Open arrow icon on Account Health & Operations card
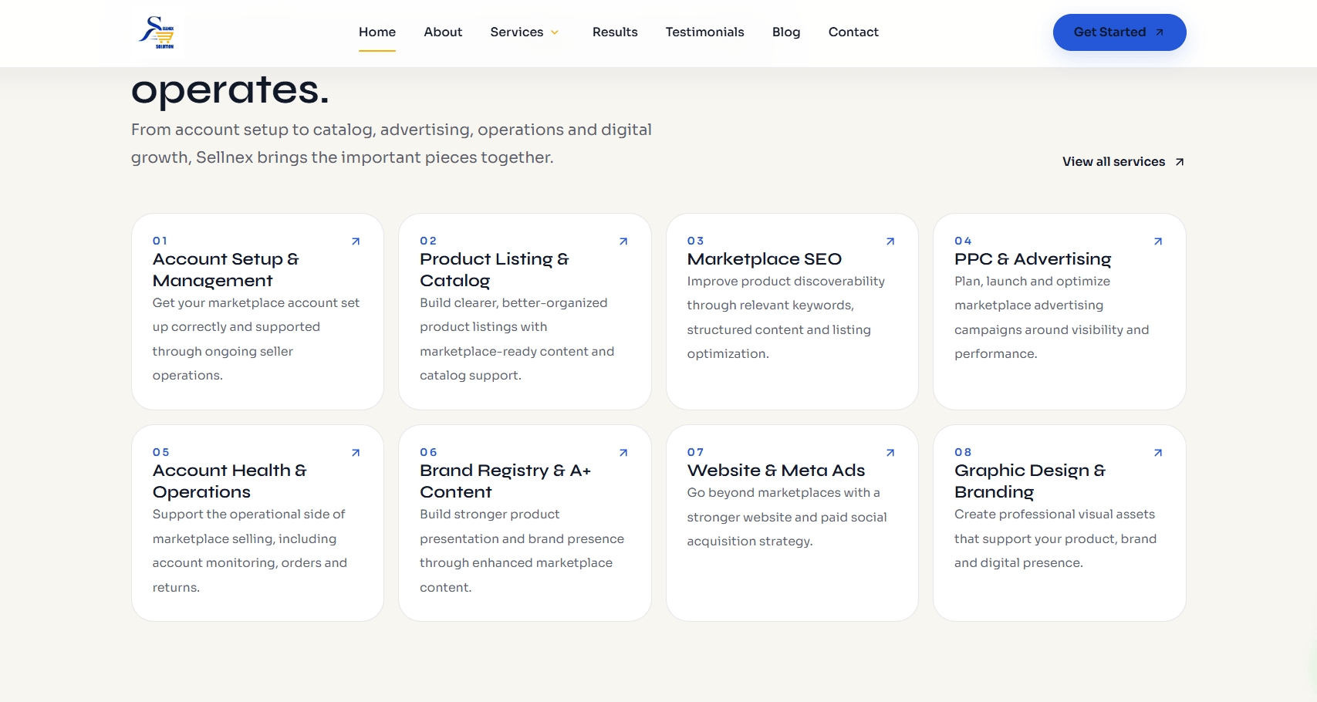The image size is (1317, 702). 356,453
